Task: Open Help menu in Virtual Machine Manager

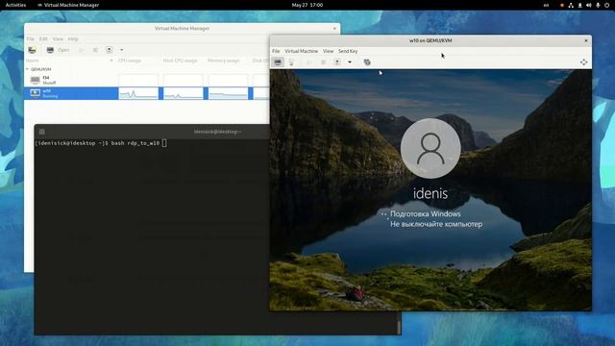Action: 73,38
